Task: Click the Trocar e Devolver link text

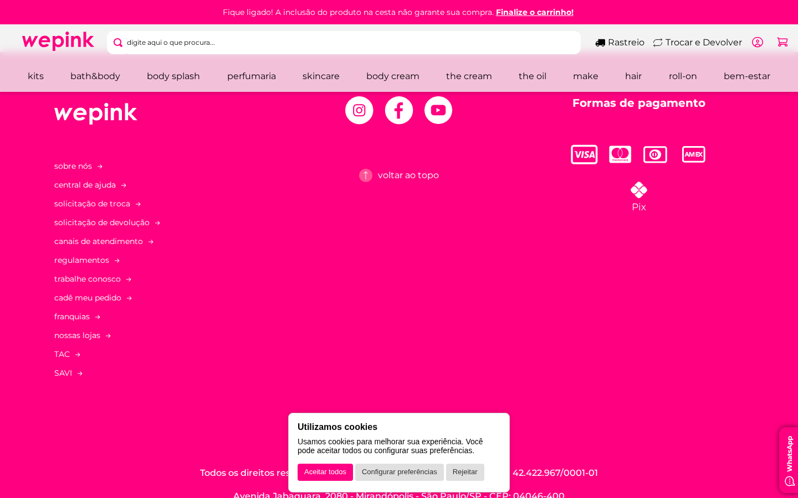Action: [704, 43]
